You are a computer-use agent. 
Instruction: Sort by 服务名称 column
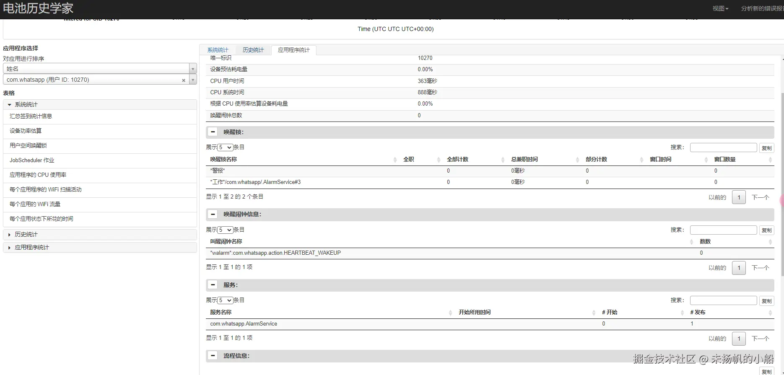pyautogui.click(x=330, y=312)
